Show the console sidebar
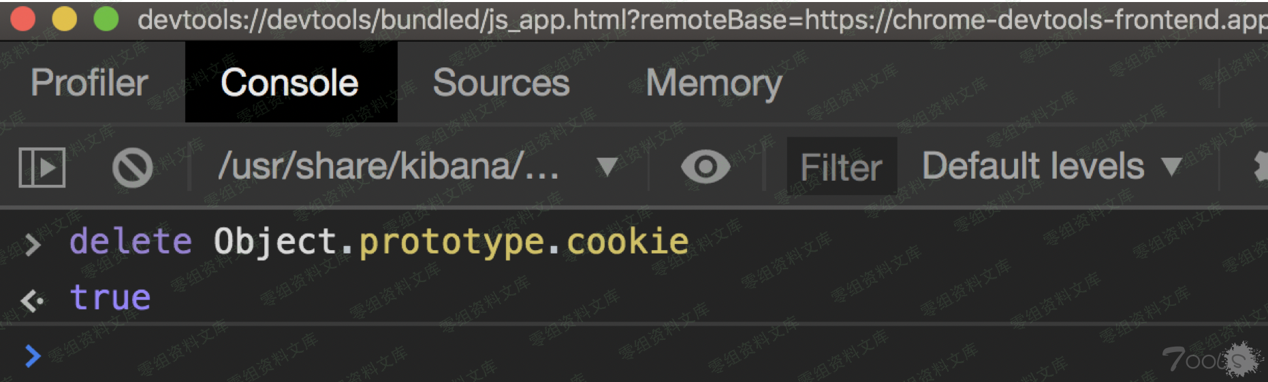This screenshot has width=1268, height=382. tap(42, 167)
